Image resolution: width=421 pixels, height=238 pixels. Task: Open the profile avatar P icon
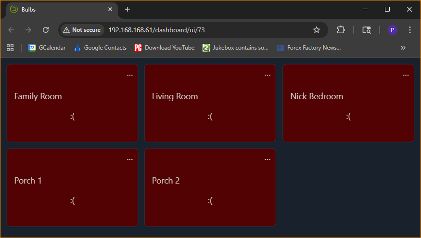point(393,30)
